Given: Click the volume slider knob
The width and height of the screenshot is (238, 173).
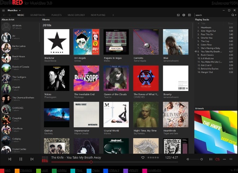Looking at the screenshot, I should 201,159.
